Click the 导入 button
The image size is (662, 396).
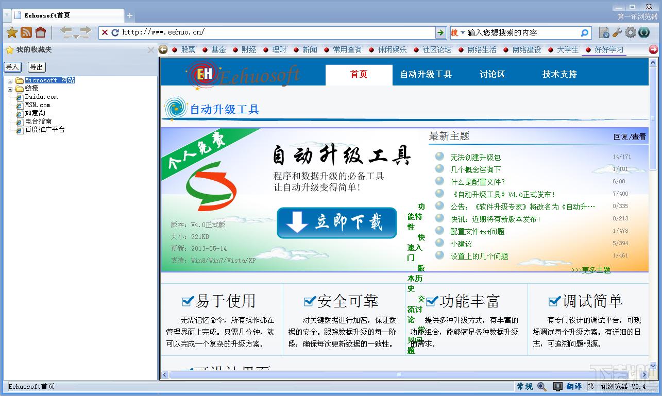(12, 67)
